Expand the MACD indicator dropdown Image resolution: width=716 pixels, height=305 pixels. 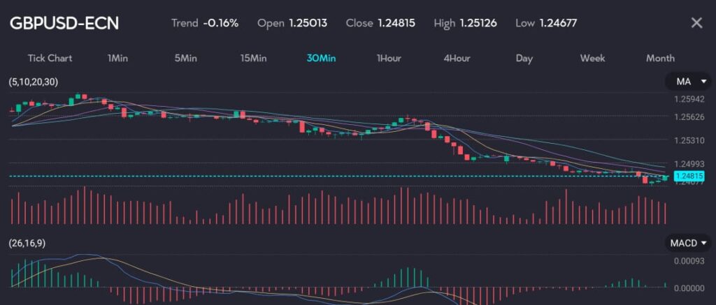(x=688, y=243)
